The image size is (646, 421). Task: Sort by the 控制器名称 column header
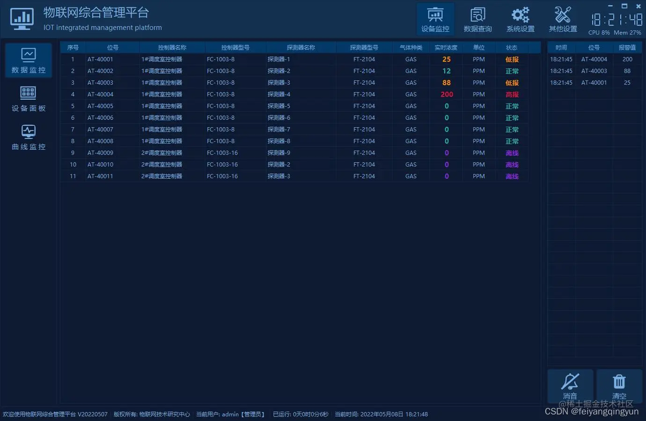[172, 48]
